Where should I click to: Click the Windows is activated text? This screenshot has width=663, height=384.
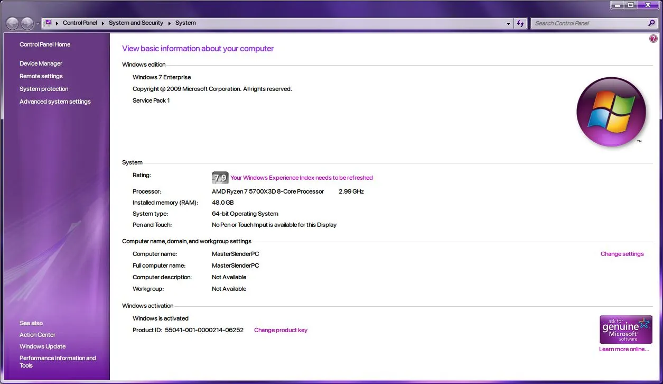pyautogui.click(x=161, y=318)
